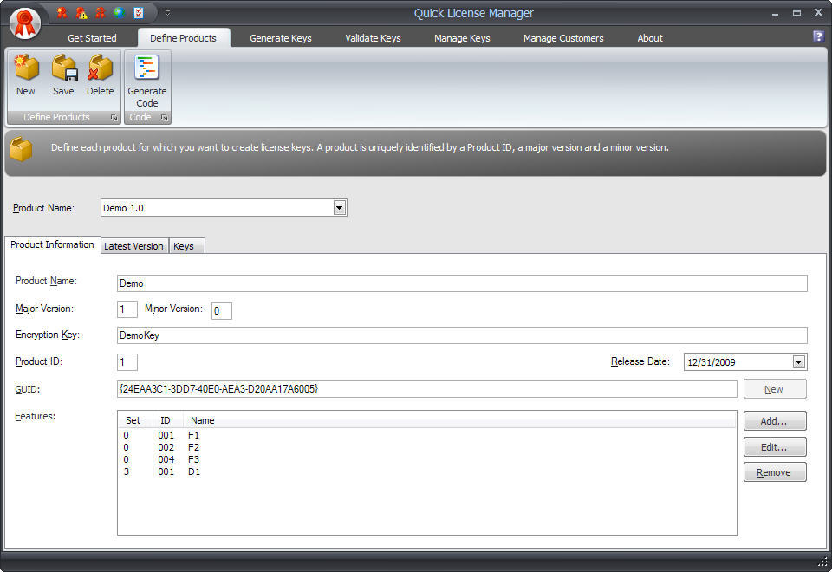This screenshot has height=572, width=832.
Task: Click the GUID text field
Action: (427, 389)
